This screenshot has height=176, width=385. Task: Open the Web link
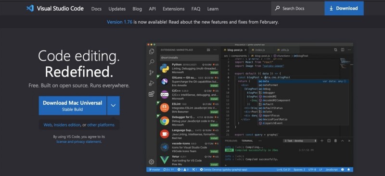click(x=48, y=125)
